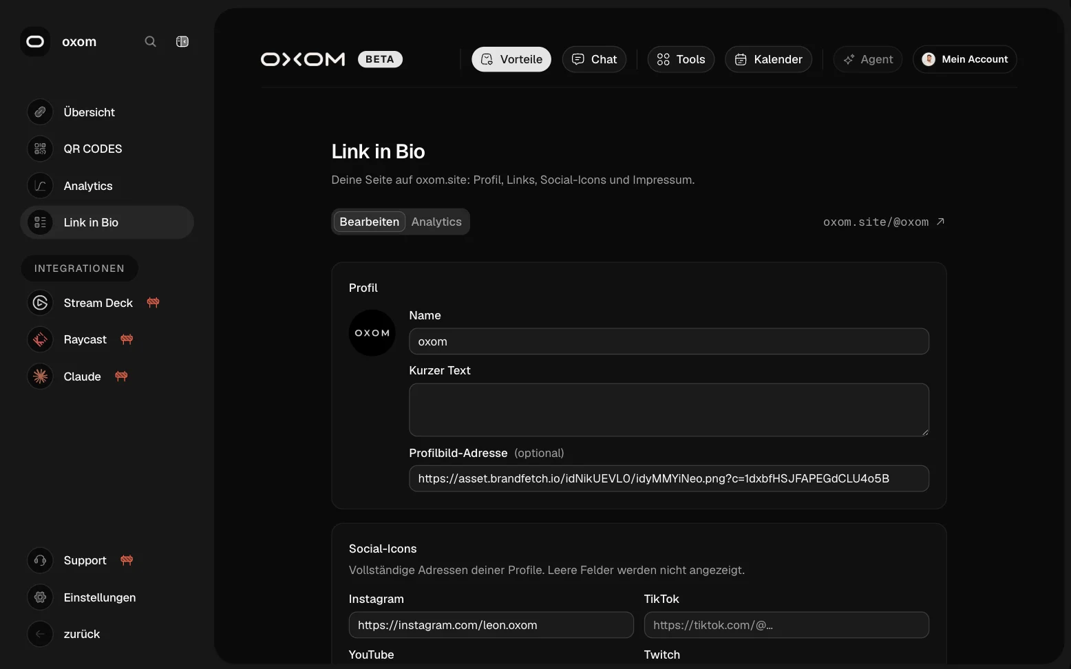The height and width of the screenshot is (669, 1071).
Task: Switch to the Analytics tab under Link in Bio
Action: tap(436, 222)
